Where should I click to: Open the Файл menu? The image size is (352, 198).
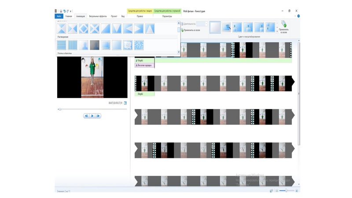59,16
